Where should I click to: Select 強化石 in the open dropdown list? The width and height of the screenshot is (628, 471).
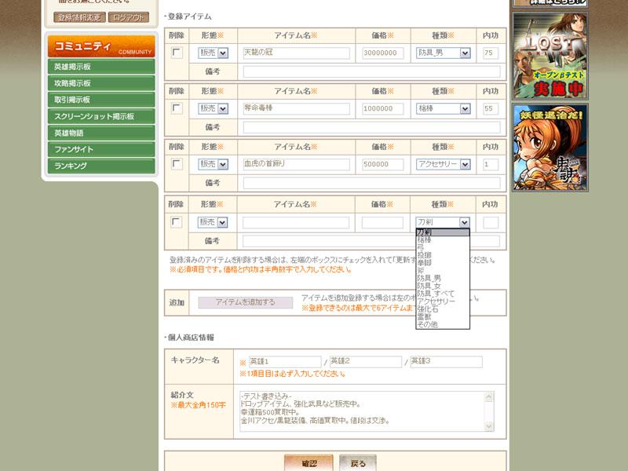428,309
